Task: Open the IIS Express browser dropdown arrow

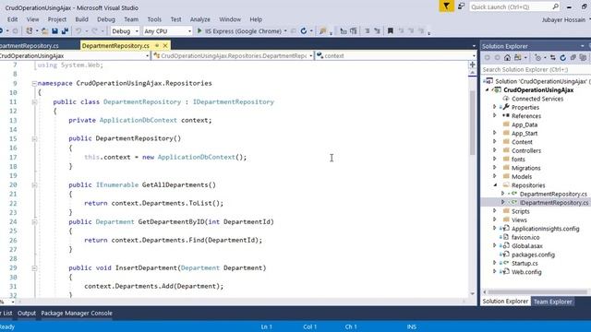Action: (x=285, y=31)
